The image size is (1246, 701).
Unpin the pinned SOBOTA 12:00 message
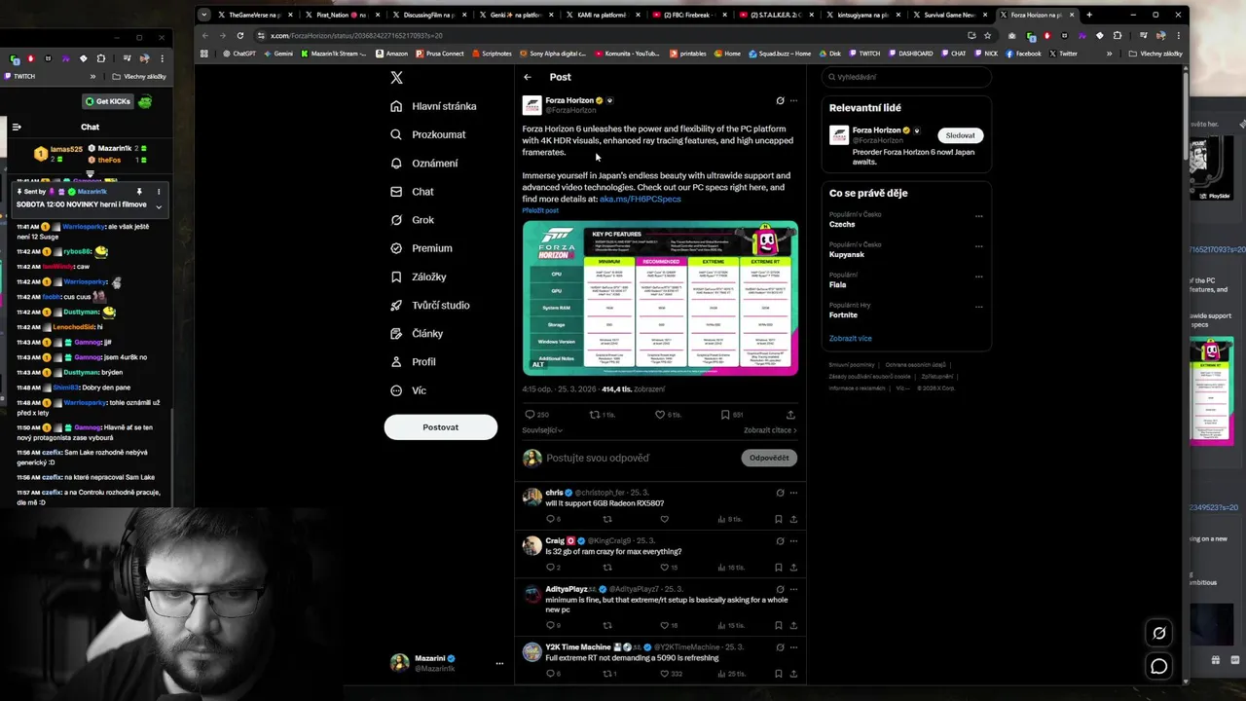coord(139,192)
